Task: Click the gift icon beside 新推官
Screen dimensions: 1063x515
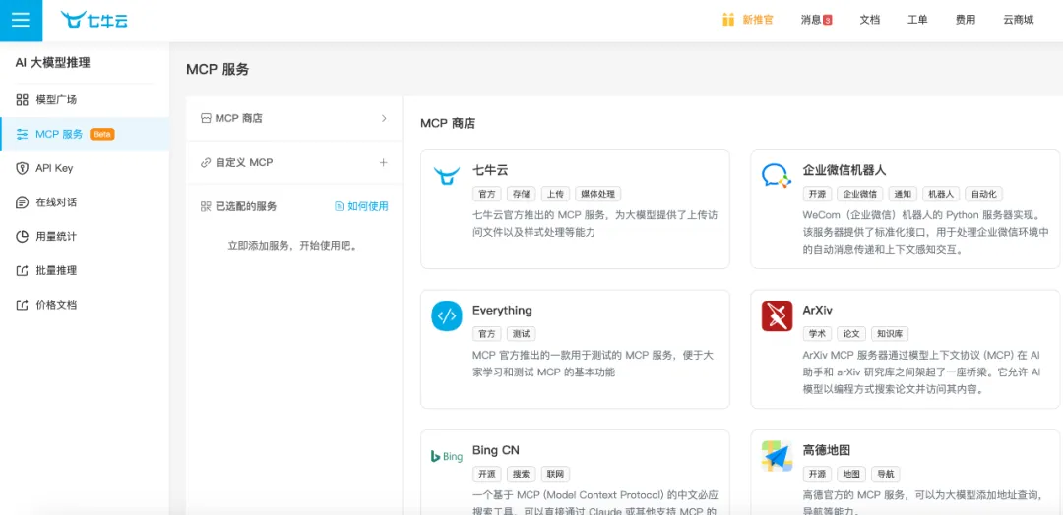Action: [x=728, y=20]
